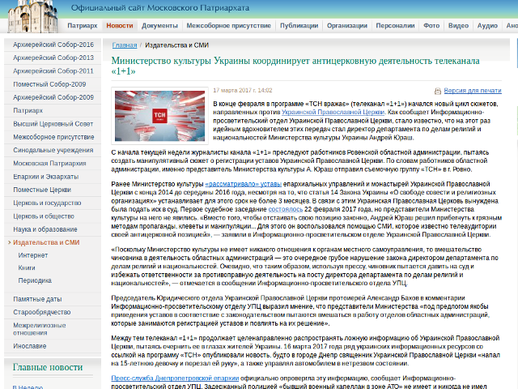Open Архиерейский Собор-2016 sidebar item

[x=53, y=45]
